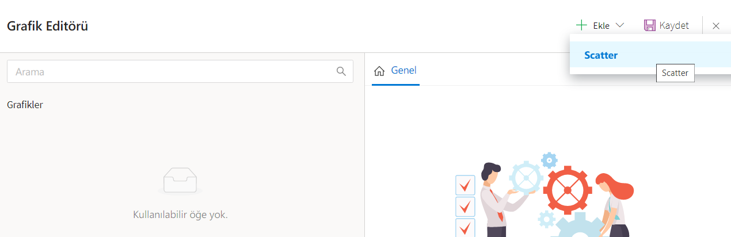Click the top red checkmark box

465,185
